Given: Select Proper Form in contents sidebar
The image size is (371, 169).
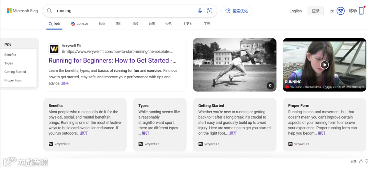Looking at the screenshot, I should point(13,80).
